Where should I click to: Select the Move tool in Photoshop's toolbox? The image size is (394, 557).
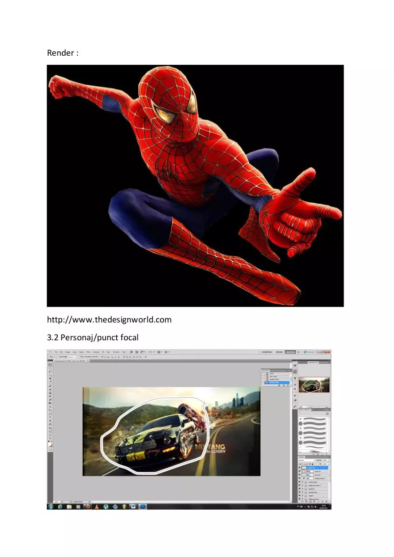coord(50,365)
